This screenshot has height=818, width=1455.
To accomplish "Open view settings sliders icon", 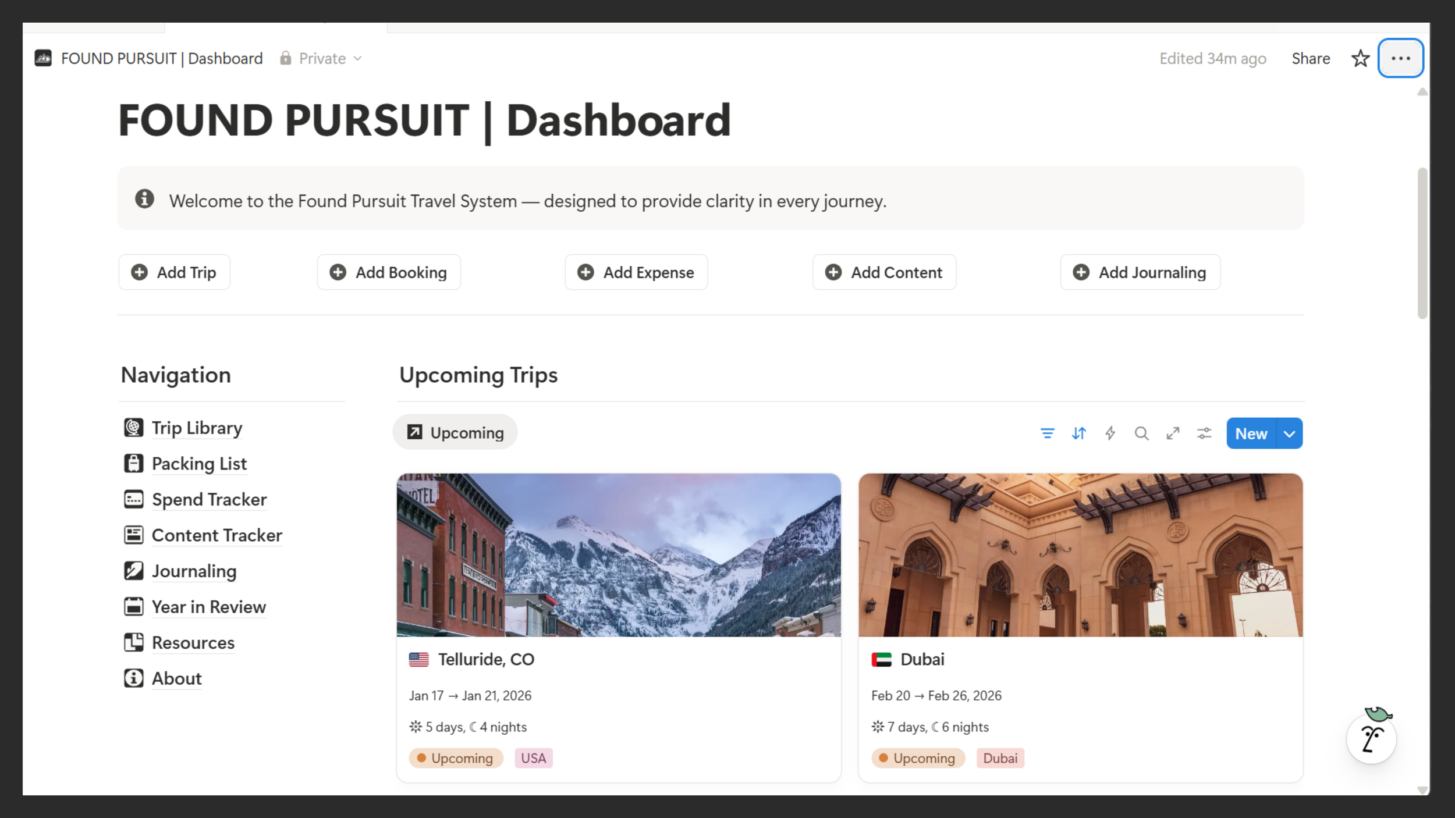I will [1204, 433].
